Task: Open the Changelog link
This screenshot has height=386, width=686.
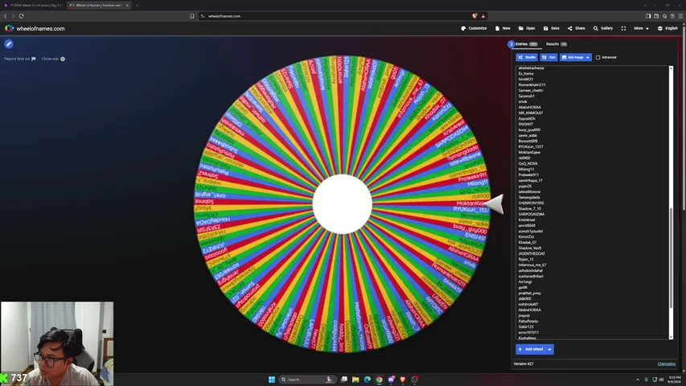Action: 667,363
